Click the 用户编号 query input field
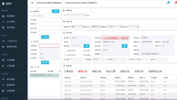 click(x=49, y=20)
